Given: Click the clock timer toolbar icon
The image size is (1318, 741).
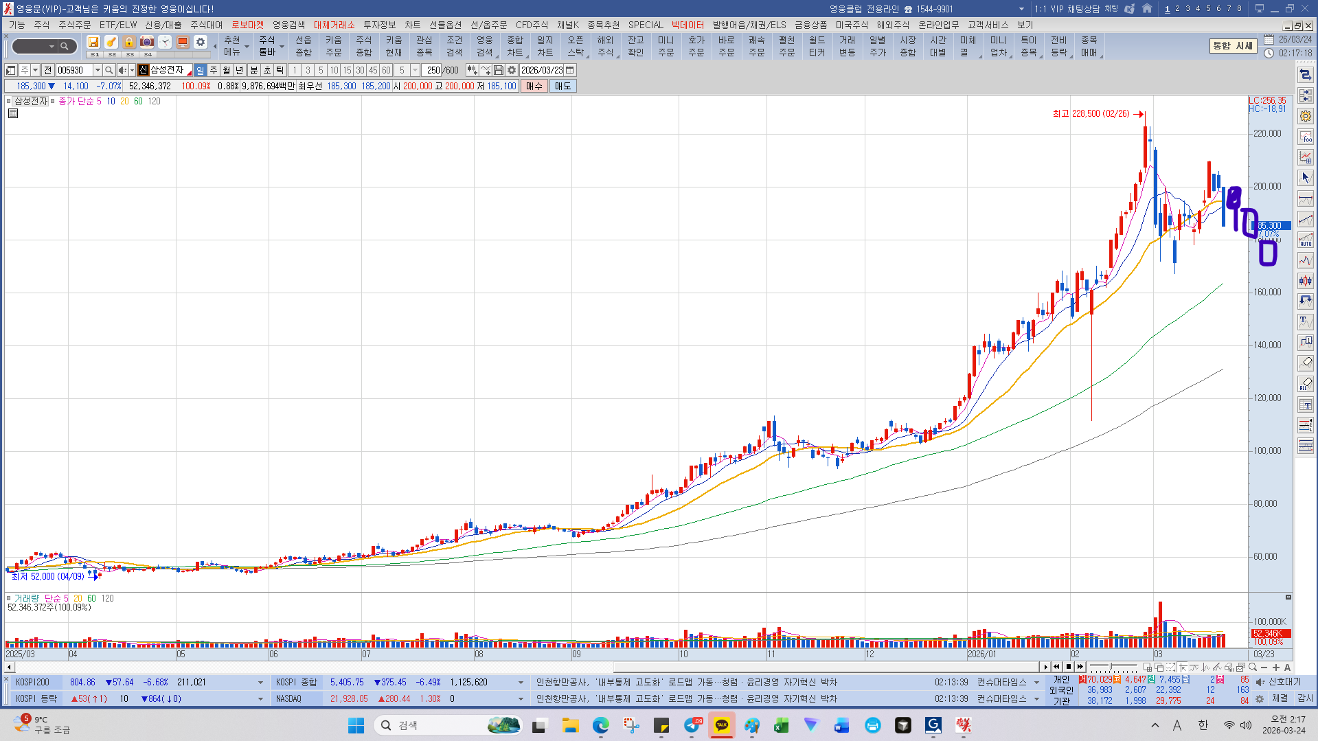Looking at the screenshot, I should pos(165,42).
